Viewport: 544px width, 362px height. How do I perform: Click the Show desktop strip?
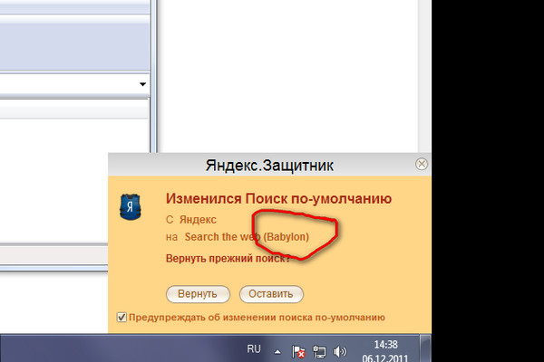pyautogui.click(x=426, y=348)
